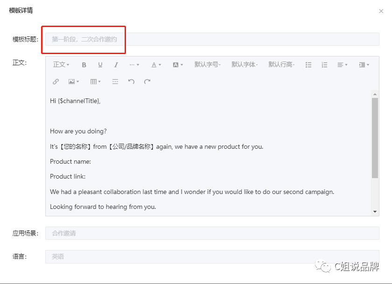Undo the last edit

(x=131, y=82)
